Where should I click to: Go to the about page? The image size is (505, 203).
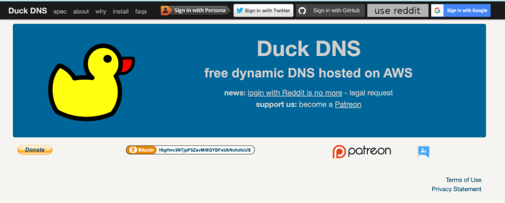tap(81, 12)
